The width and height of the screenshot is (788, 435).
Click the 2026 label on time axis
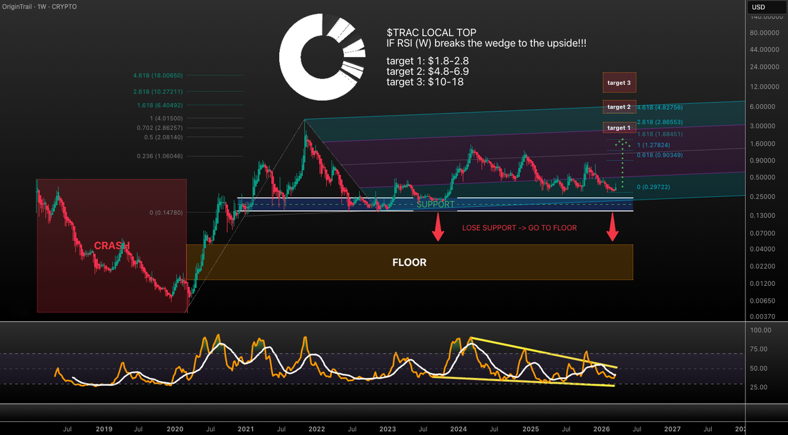click(x=600, y=428)
